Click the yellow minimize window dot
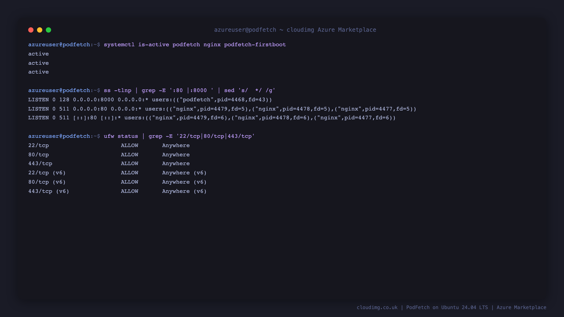Screen dimensions: 564x317 click(x=40, y=30)
